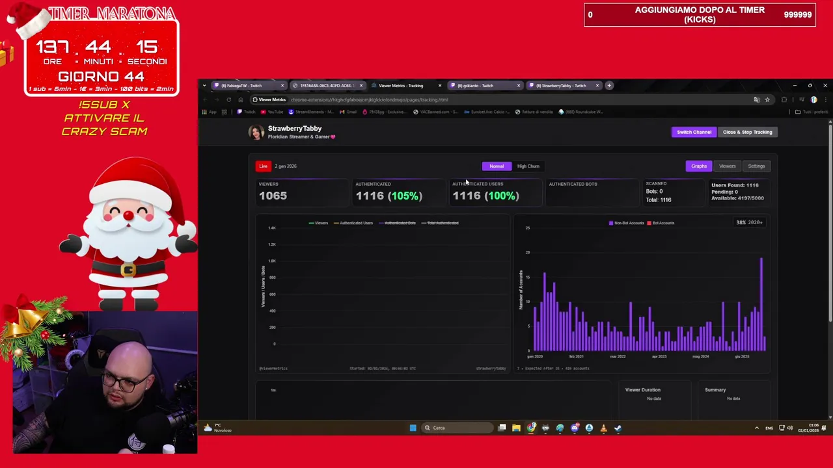Click the browser home icon
Viewport: 833px width, 468px height.
241,100
